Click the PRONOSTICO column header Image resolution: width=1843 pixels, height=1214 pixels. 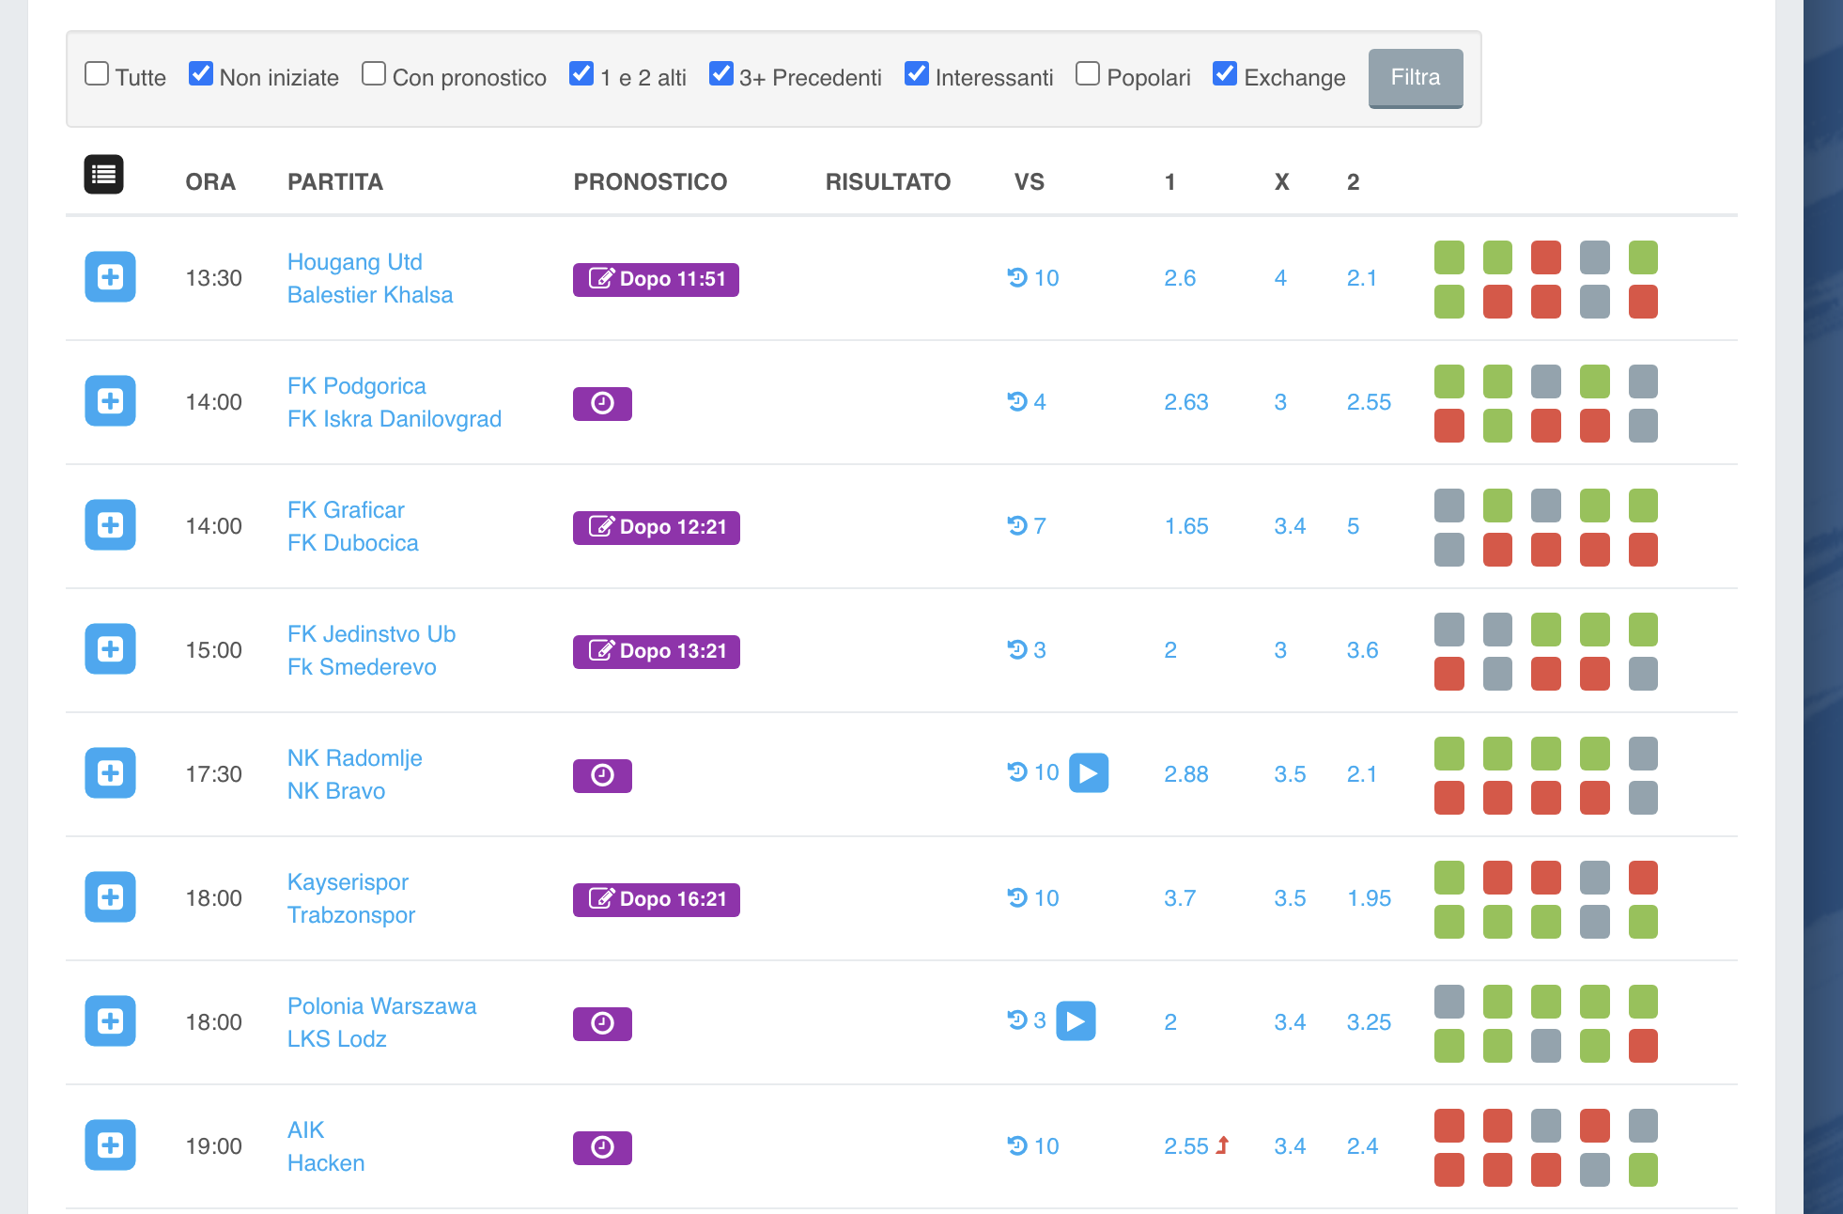[x=650, y=182]
